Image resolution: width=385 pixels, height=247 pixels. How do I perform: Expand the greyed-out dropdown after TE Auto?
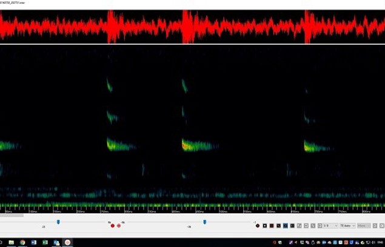pyautogui.click(x=364, y=226)
